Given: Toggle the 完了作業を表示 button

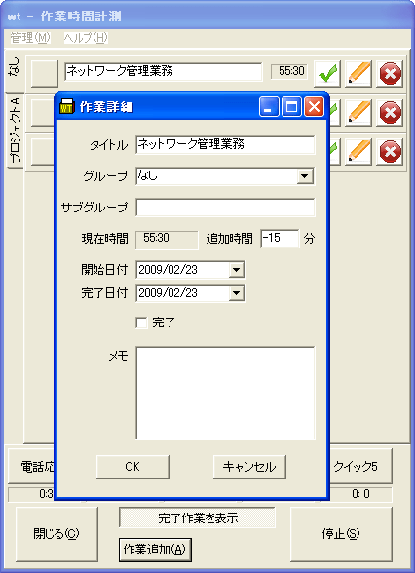Looking at the screenshot, I should pyautogui.click(x=197, y=517).
